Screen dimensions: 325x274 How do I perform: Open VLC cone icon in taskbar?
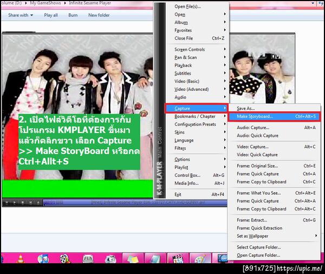point(21,258)
